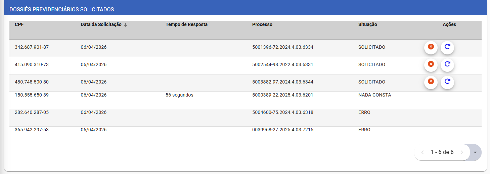Image resolution: width=490 pixels, height=174 pixels.
Task: Click process 5004600-75.2024.4.03.6318
Action: coord(283,112)
